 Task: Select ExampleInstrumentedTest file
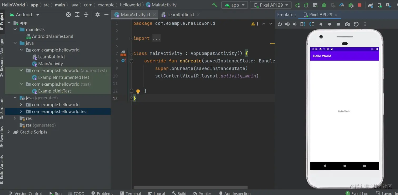coord(61,77)
